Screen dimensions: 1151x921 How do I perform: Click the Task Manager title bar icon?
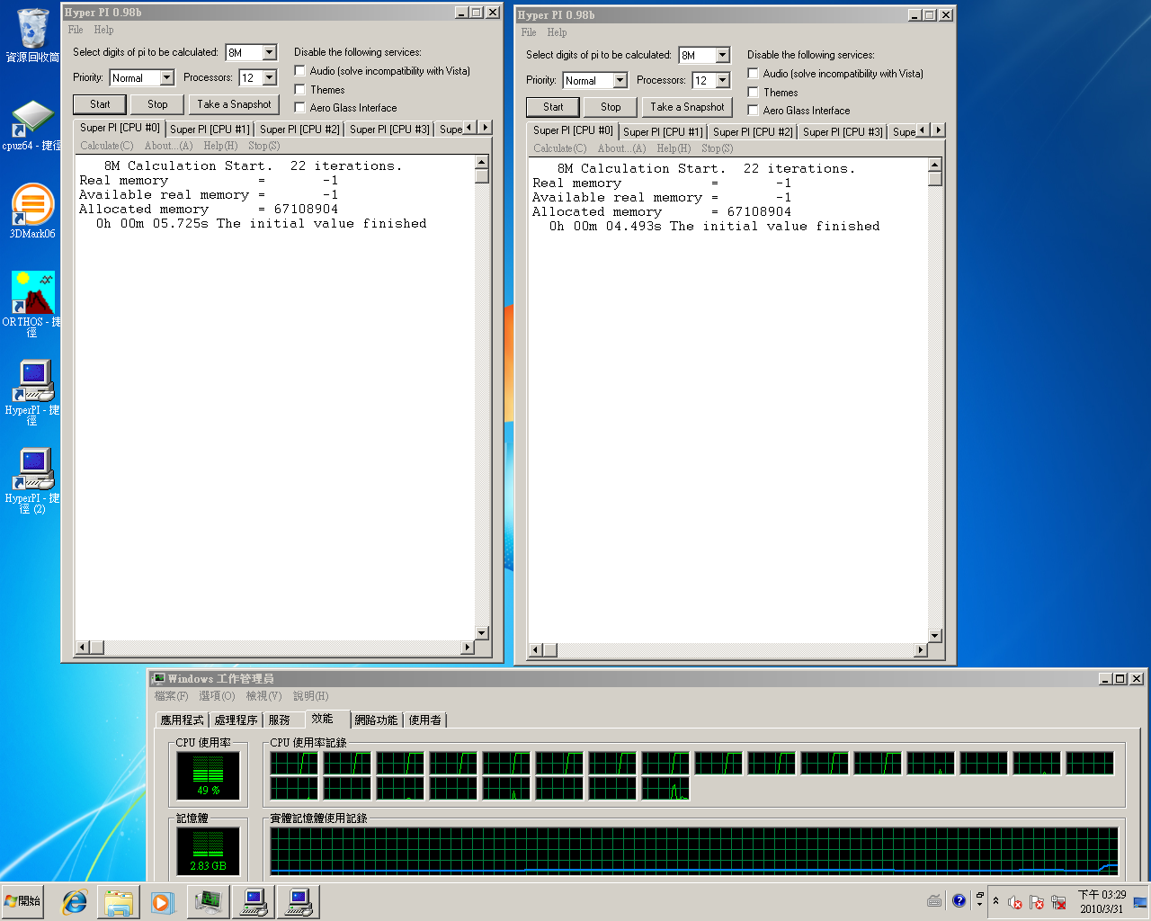pos(158,679)
